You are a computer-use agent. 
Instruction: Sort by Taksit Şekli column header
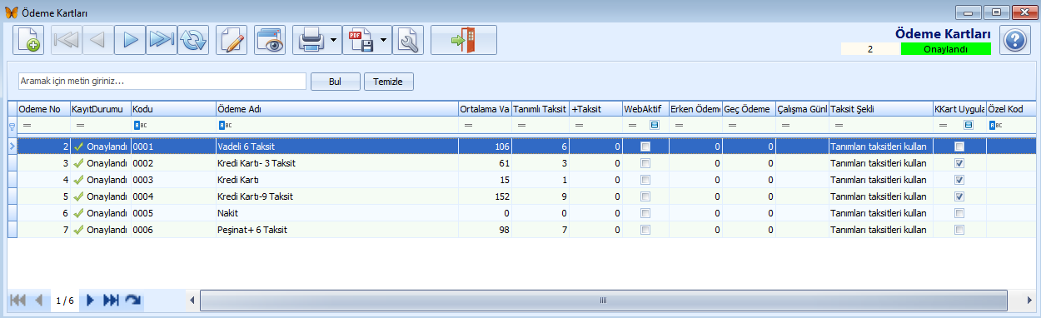[x=881, y=109]
